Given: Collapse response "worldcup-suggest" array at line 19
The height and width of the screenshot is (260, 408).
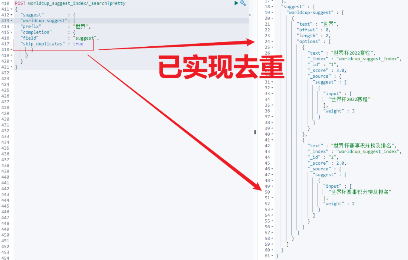Looking at the screenshot, I should 272,12.
